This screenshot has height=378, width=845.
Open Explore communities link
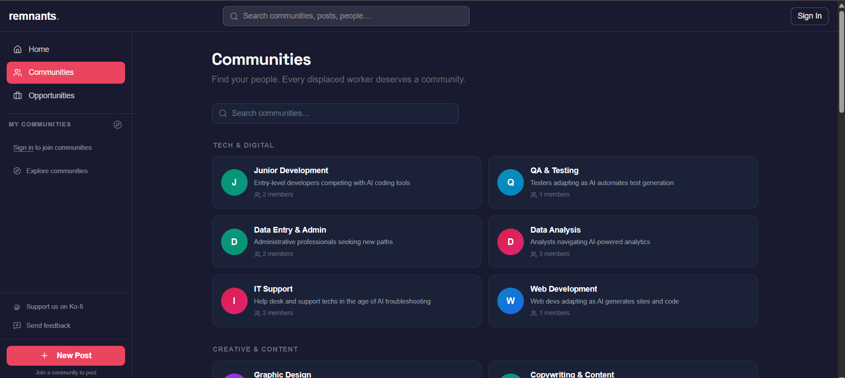point(57,171)
